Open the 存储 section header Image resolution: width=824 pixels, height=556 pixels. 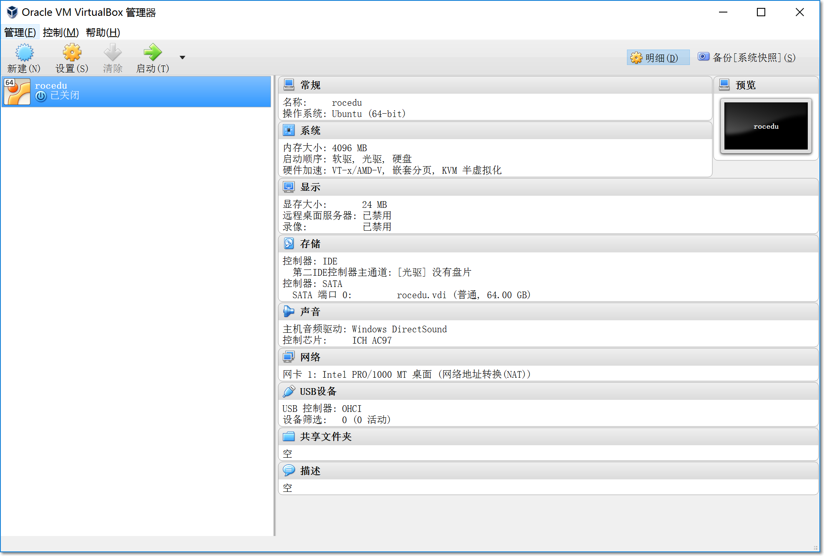coord(548,244)
